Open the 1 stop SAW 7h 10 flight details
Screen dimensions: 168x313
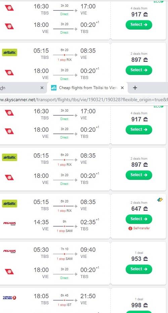click(x=65, y=254)
